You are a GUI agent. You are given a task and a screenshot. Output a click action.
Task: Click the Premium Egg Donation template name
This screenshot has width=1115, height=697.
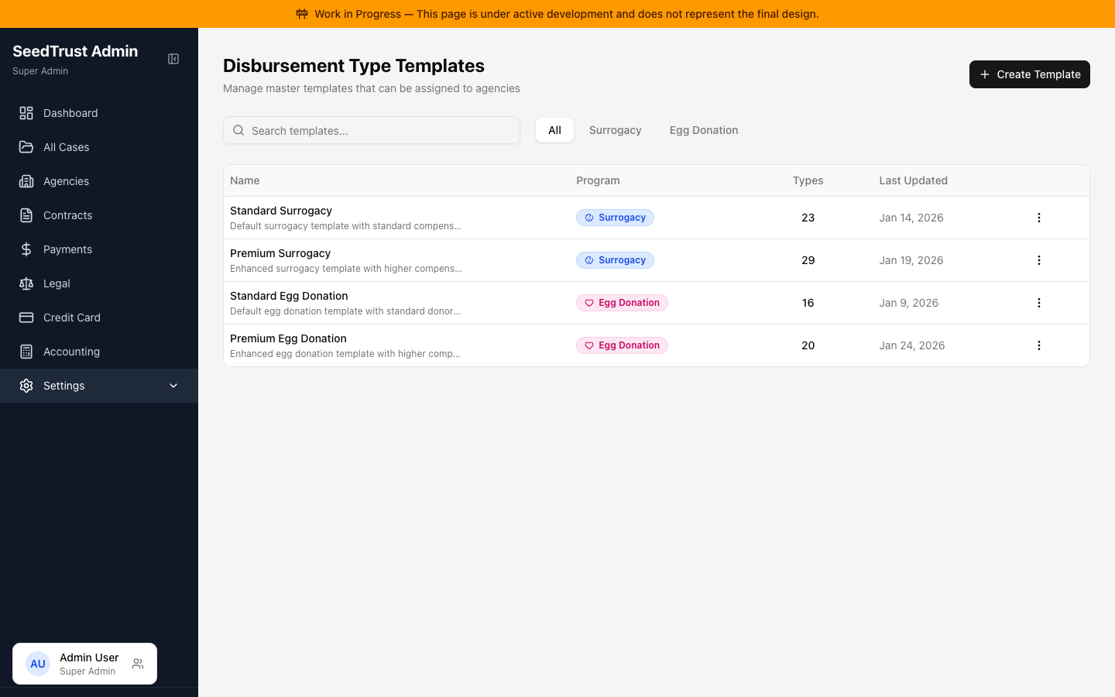[288, 338]
